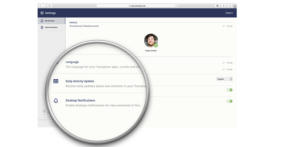This screenshot has width=281, height=147.
Task: Open the My Account section
Action: 51,21
